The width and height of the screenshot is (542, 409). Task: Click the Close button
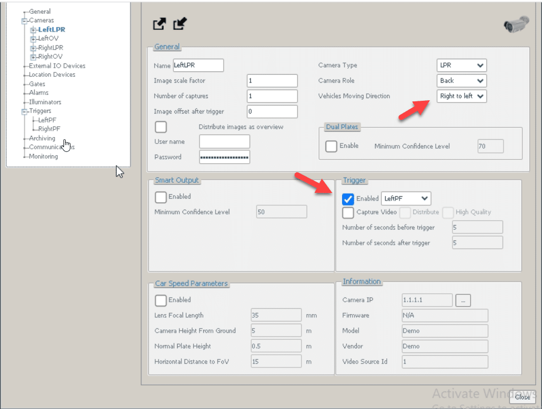[x=522, y=397]
